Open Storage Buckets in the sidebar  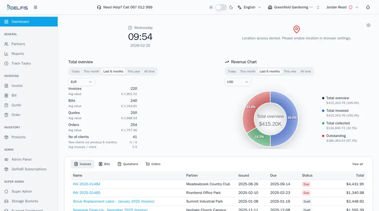25,201
